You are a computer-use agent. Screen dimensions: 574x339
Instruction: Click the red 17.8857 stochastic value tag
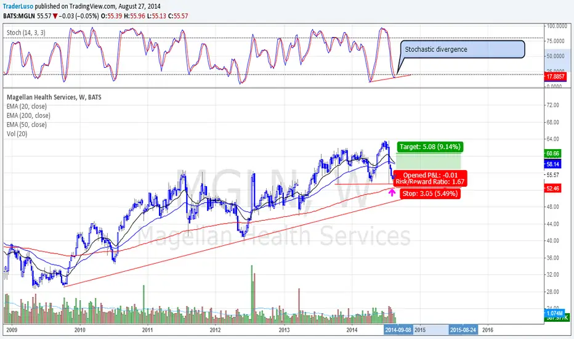tap(556, 76)
